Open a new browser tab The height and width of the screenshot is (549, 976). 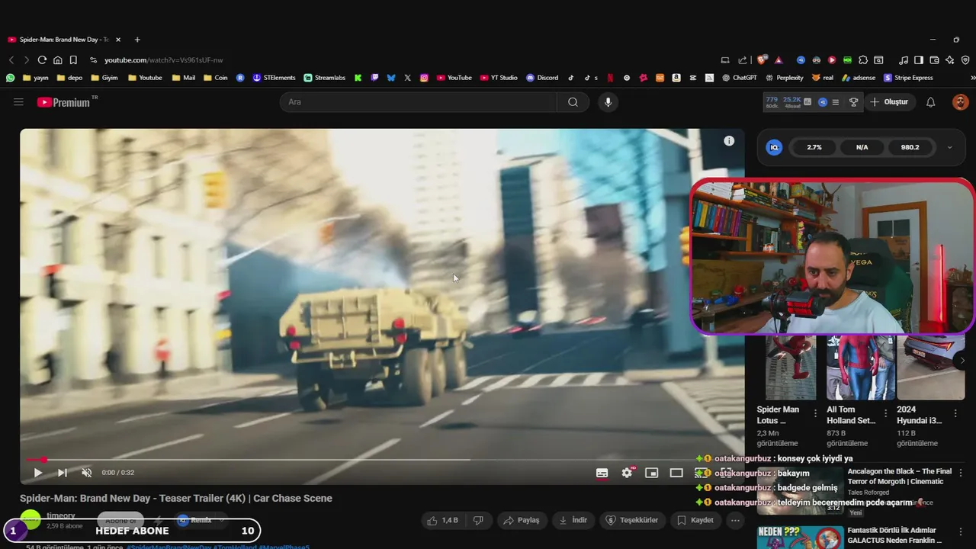click(x=137, y=40)
